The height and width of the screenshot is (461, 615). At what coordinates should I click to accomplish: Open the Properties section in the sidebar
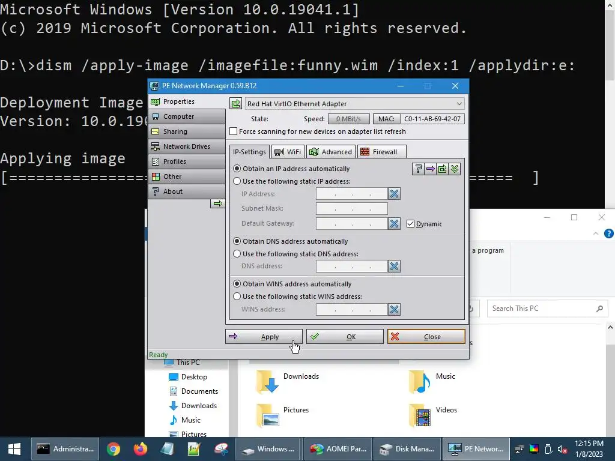[187, 101]
